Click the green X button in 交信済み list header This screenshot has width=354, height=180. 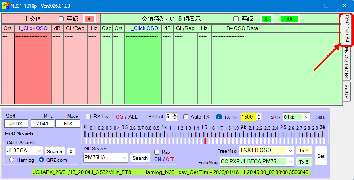click(x=266, y=19)
